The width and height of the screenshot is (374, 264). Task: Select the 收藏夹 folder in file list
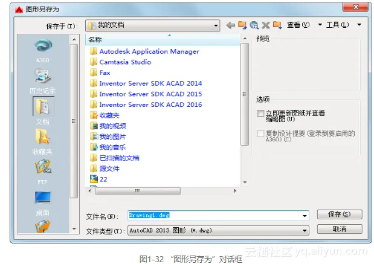105,115
